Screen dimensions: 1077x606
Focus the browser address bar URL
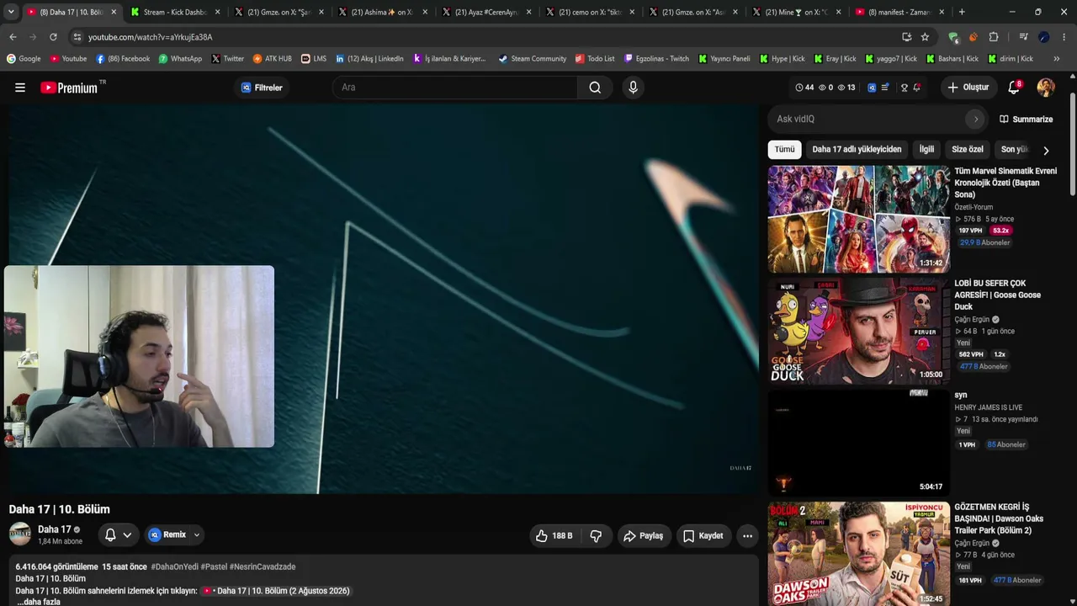click(150, 37)
